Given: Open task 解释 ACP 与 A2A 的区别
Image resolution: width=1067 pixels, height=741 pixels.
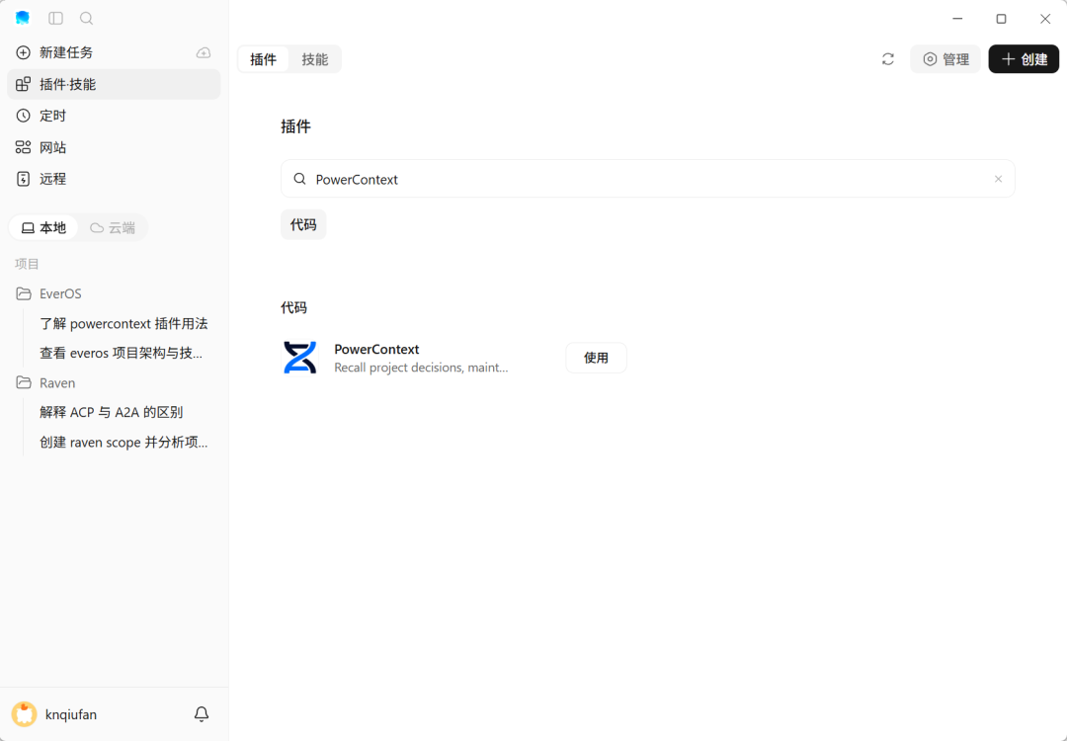Looking at the screenshot, I should (111, 412).
